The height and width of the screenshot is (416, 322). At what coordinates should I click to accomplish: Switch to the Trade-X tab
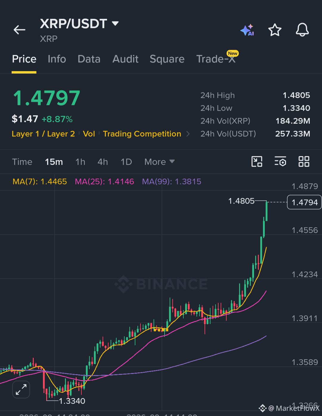point(216,59)
